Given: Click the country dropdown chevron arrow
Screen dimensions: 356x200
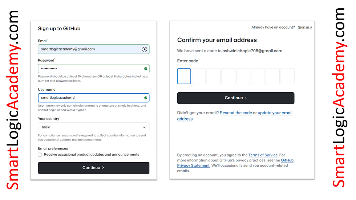Looking at the screenshot, I should (x=144, y=127).
